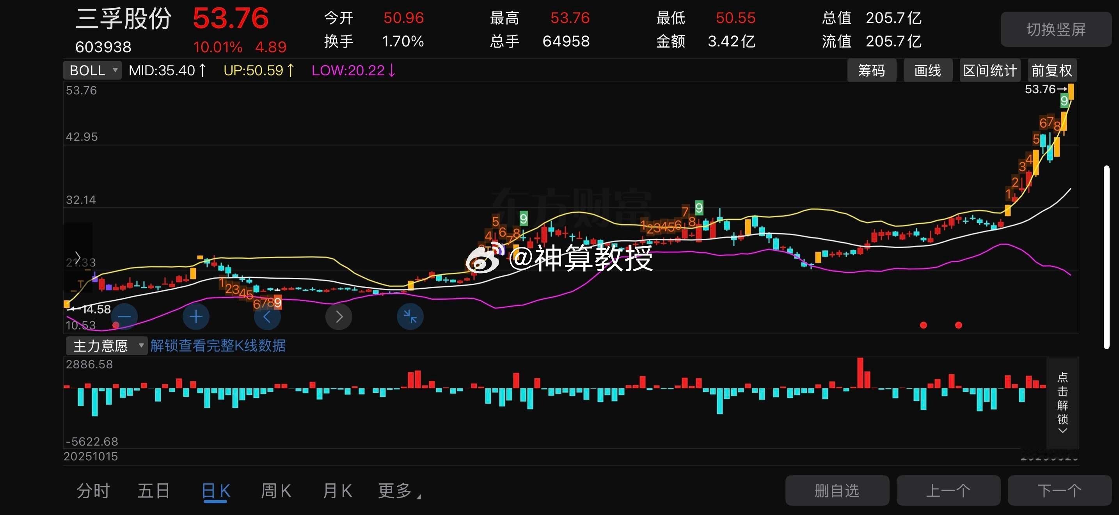The image size is (1119, 515).
Task: Click the percentage change 10.01%
Action: [x=218, y=47]
